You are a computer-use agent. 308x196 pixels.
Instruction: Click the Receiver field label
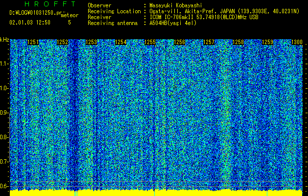tap(99, 17)
